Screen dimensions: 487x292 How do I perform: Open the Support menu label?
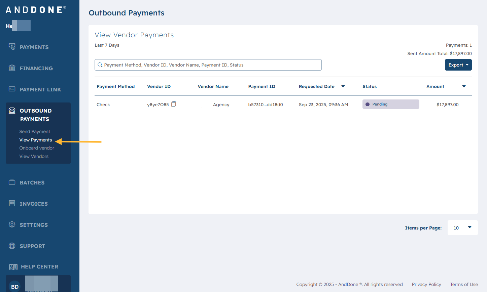click(x=32, y=246)
